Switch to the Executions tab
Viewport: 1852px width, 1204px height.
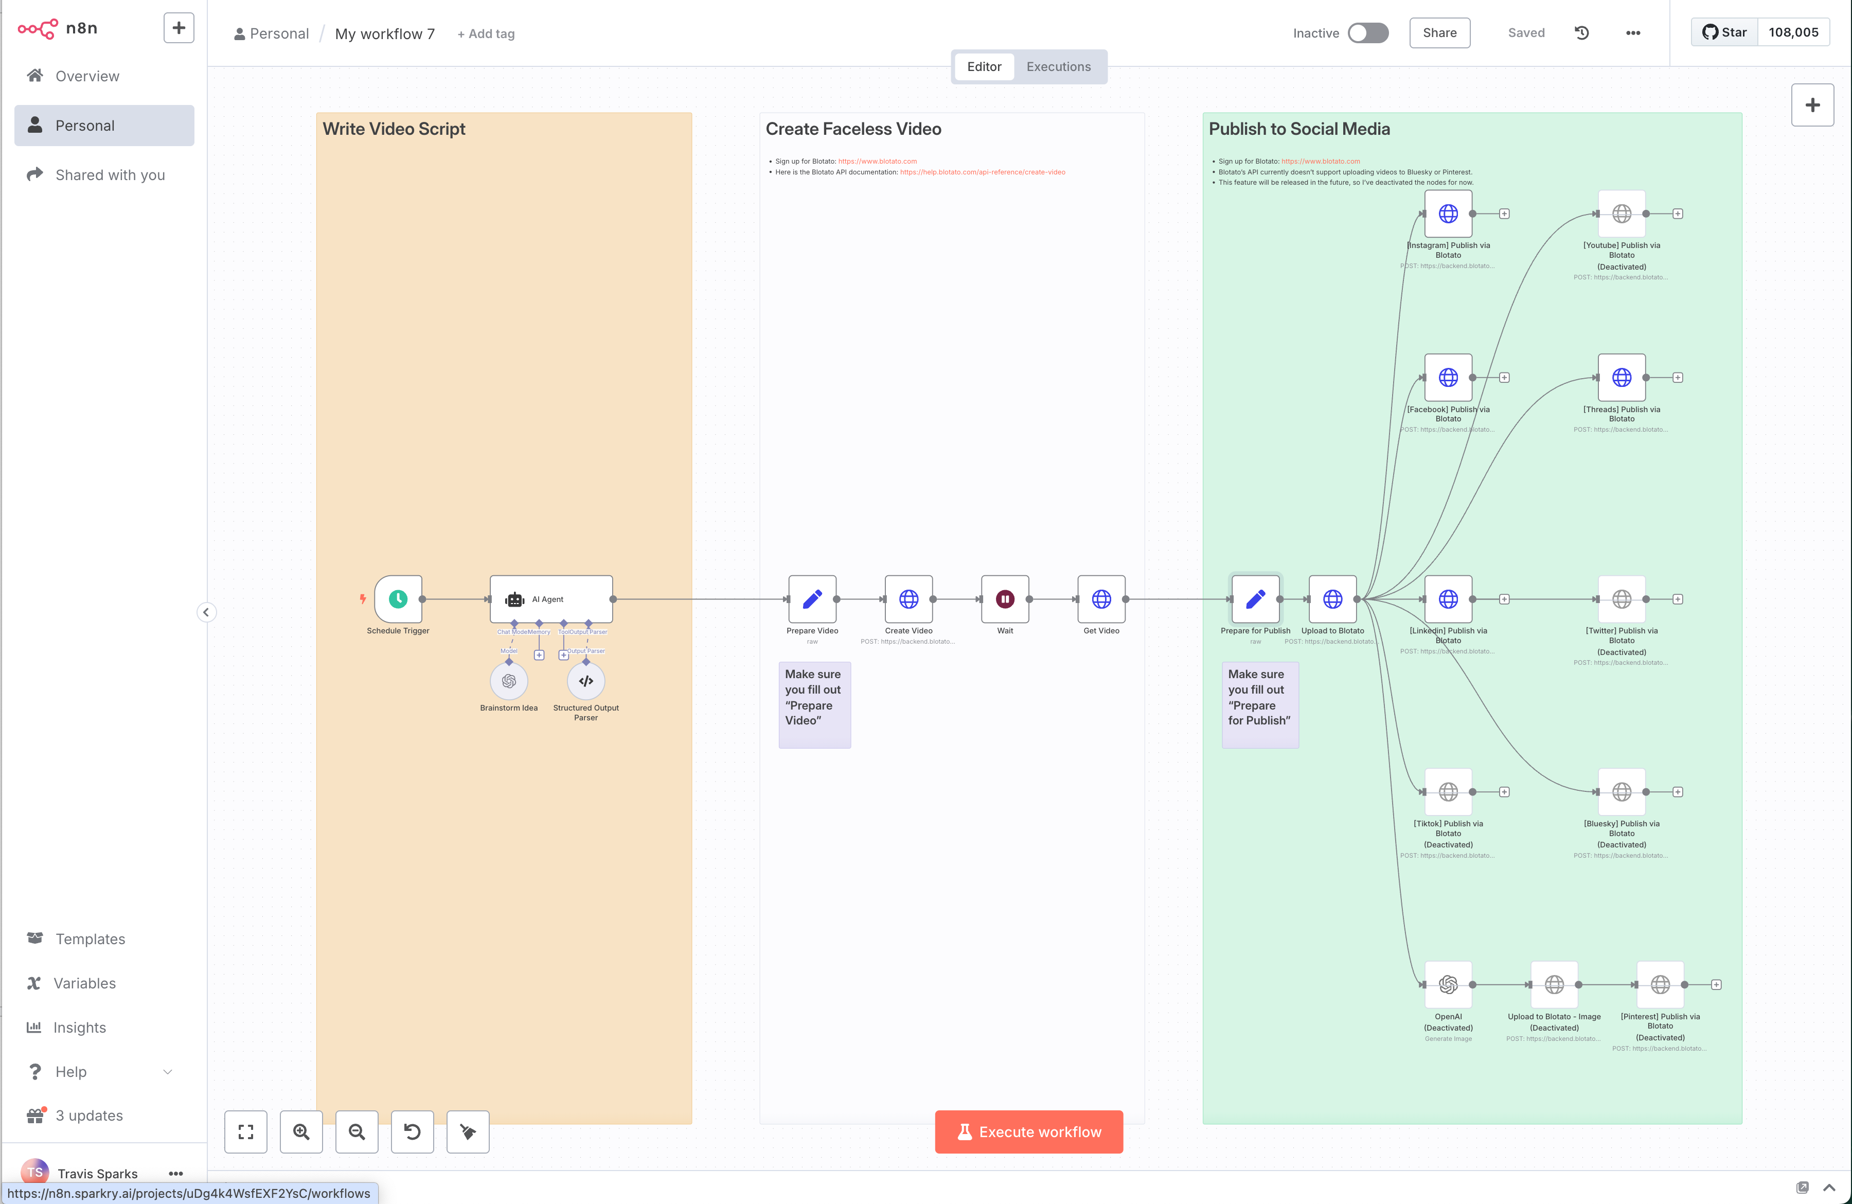click(1058, 67)
